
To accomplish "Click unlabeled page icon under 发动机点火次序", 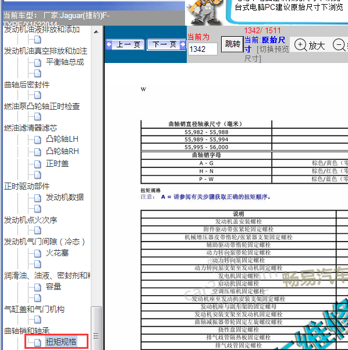I will click(38, 230).
